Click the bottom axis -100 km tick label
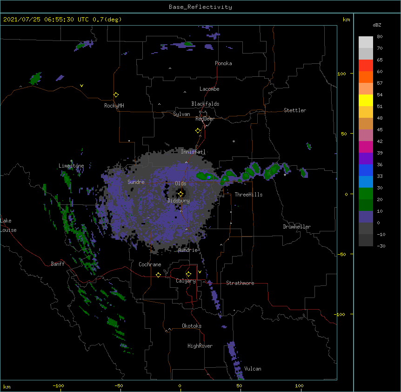This screenshot has width=401, height=392. (58, 385)
